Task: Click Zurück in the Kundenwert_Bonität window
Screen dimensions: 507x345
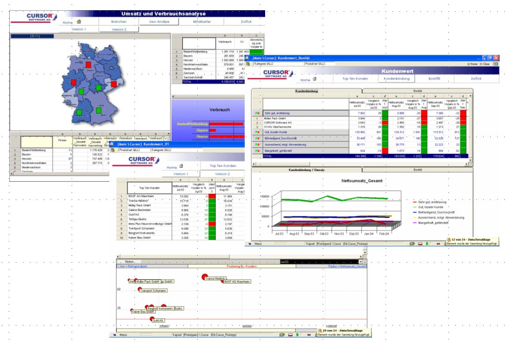Action: click(x=476, y=79)
